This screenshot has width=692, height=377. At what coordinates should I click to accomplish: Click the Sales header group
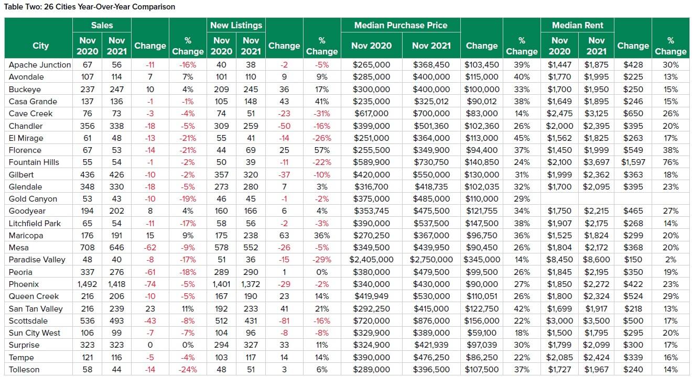pyautogui.click(x=102, y=25)
